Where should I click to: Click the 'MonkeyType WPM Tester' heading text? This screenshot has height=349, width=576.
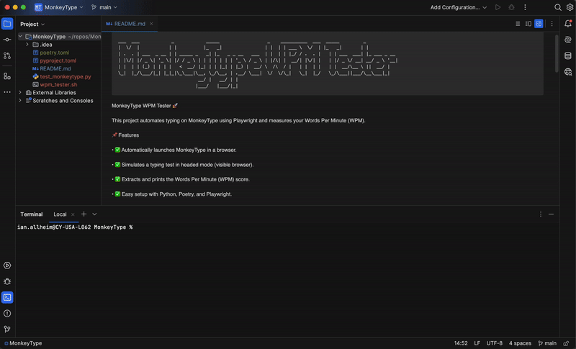click(145, 106)
